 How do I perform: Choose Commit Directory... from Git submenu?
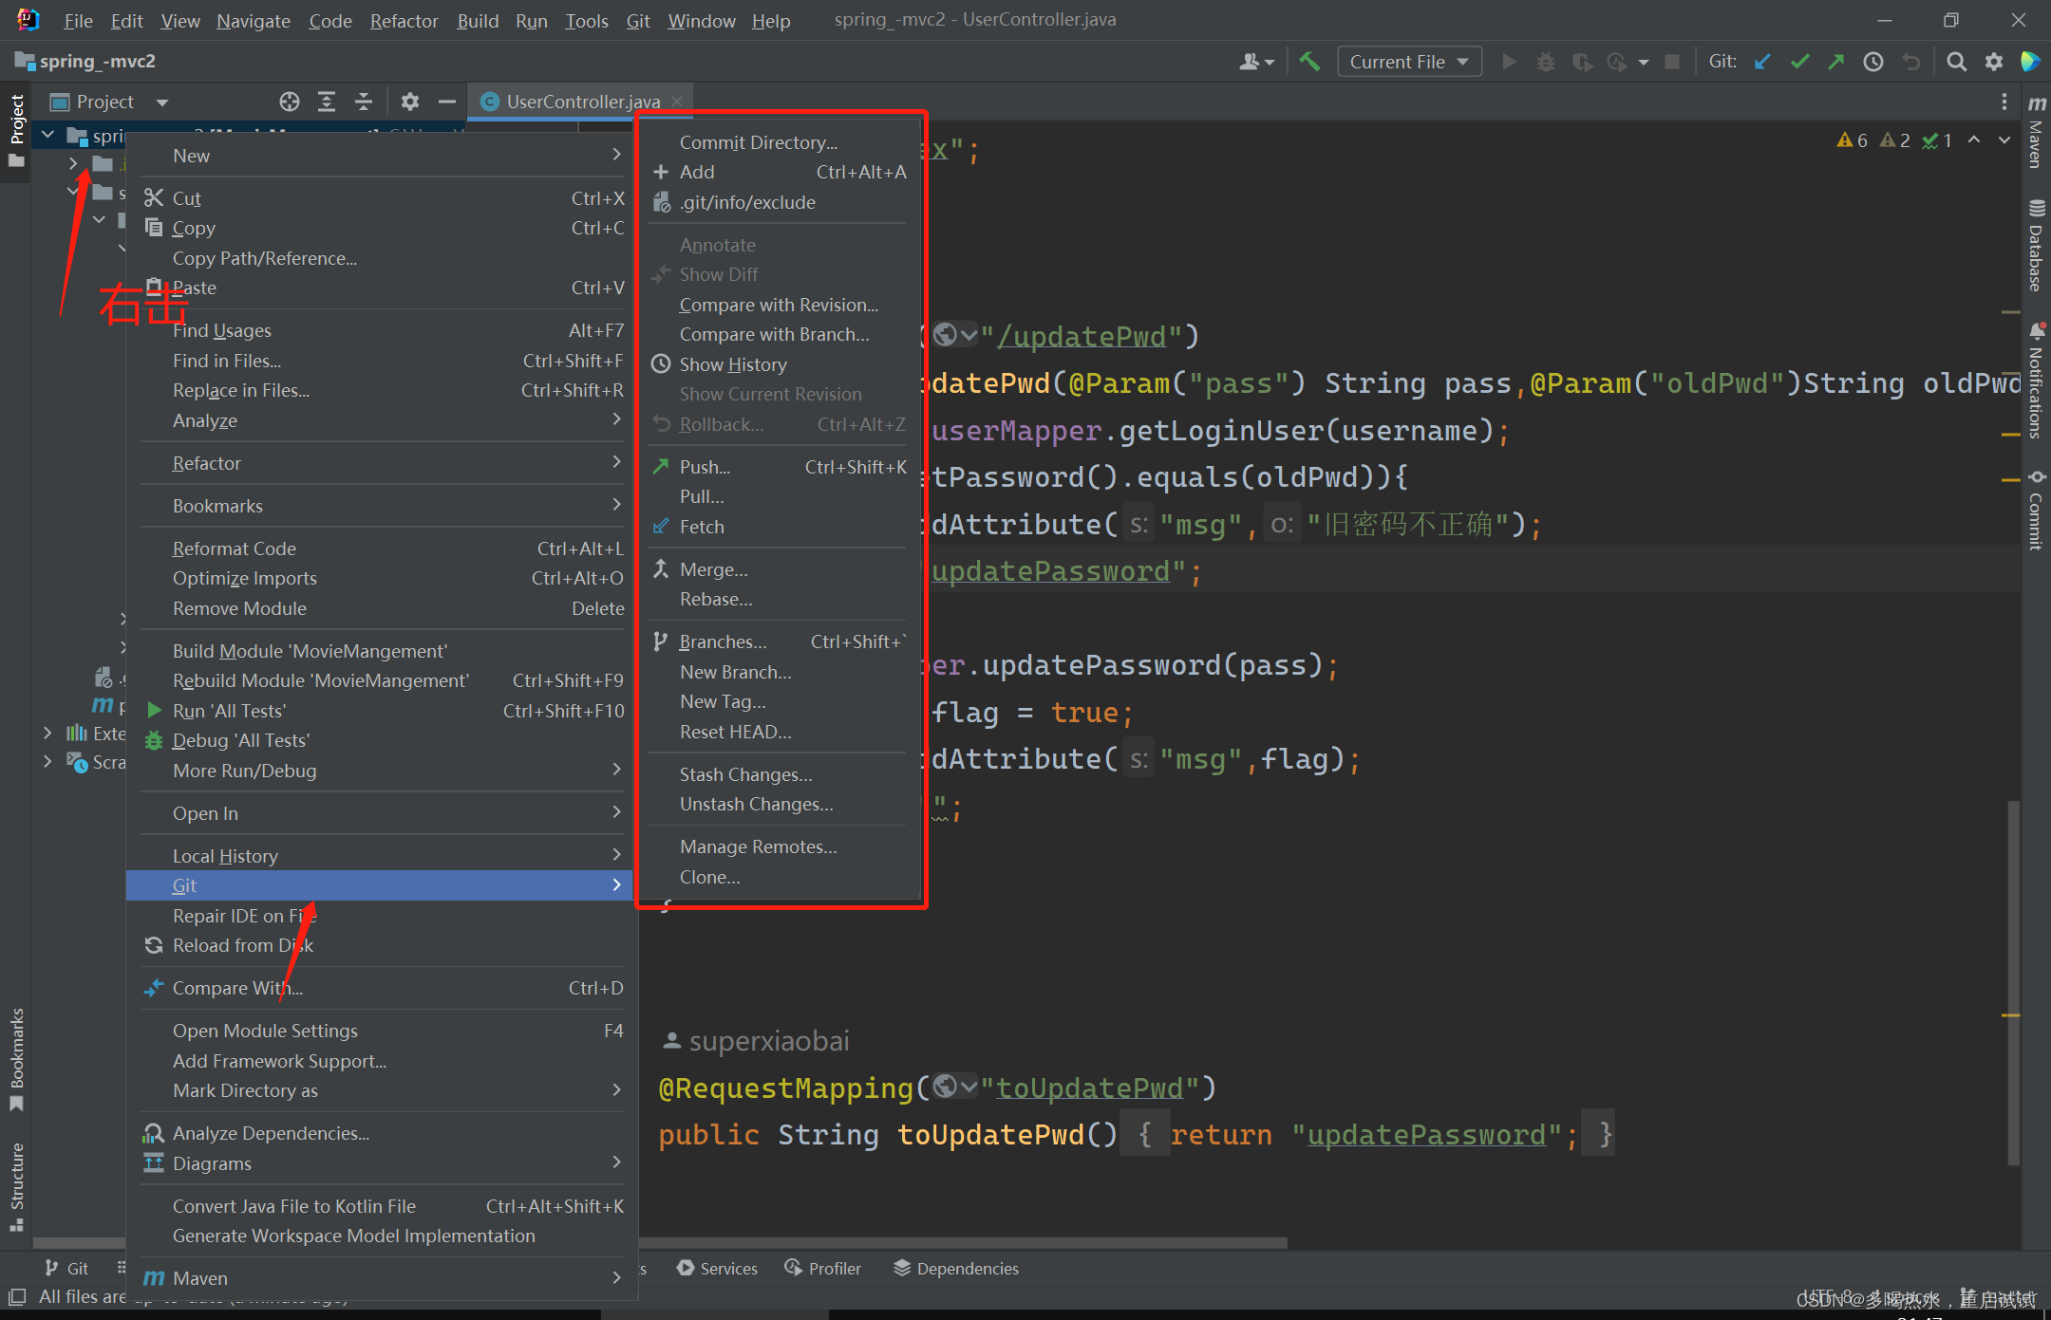tap(778, 142)
